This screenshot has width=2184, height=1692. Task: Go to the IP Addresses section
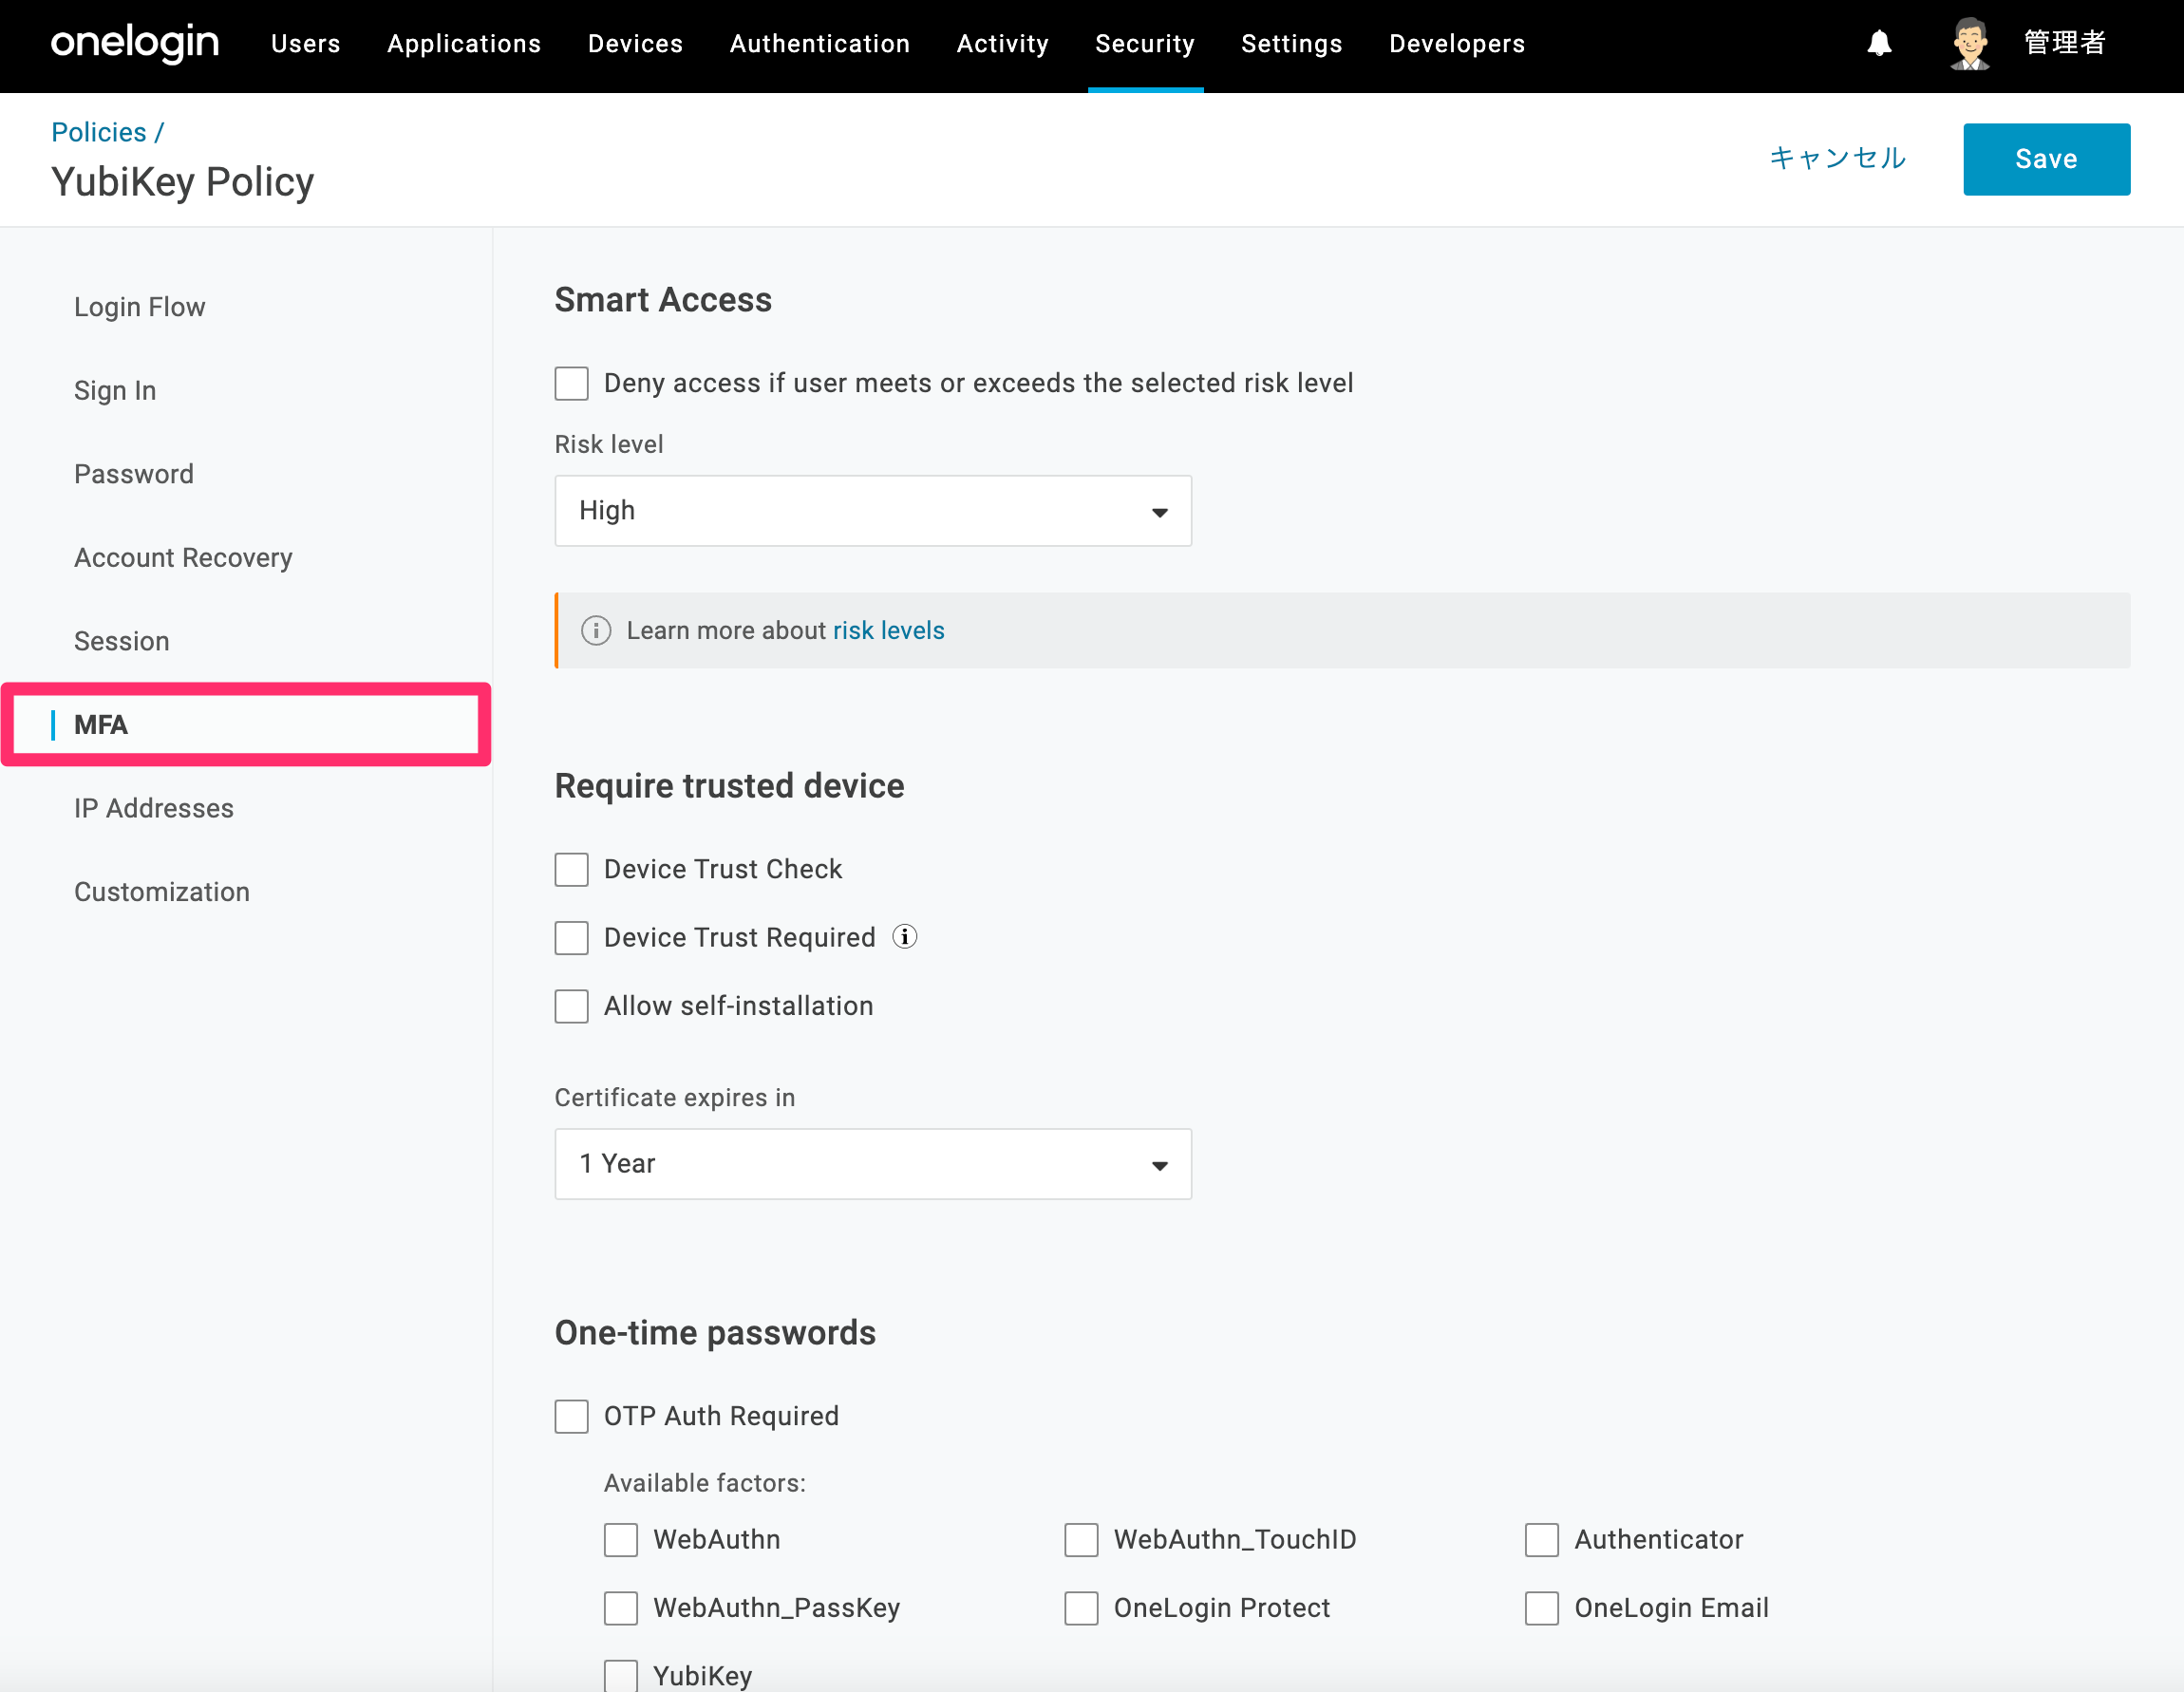tap(154, 808)
